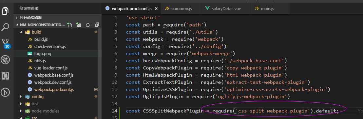Open webpack.dev.conf.js in explorer
This screenshot has height=119, width=363.
tap(53, 82)
